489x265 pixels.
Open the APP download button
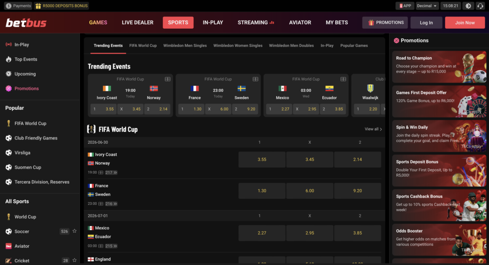pyautogui.click(x=405, y=6)
